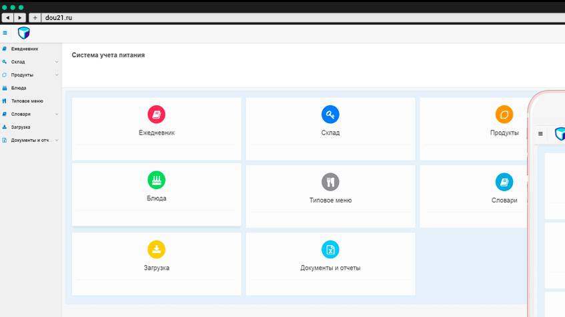This screenshot has width=565, height=317.
Task: Expand Склад submenu chevron in sidebar
Action: (57, 62)
